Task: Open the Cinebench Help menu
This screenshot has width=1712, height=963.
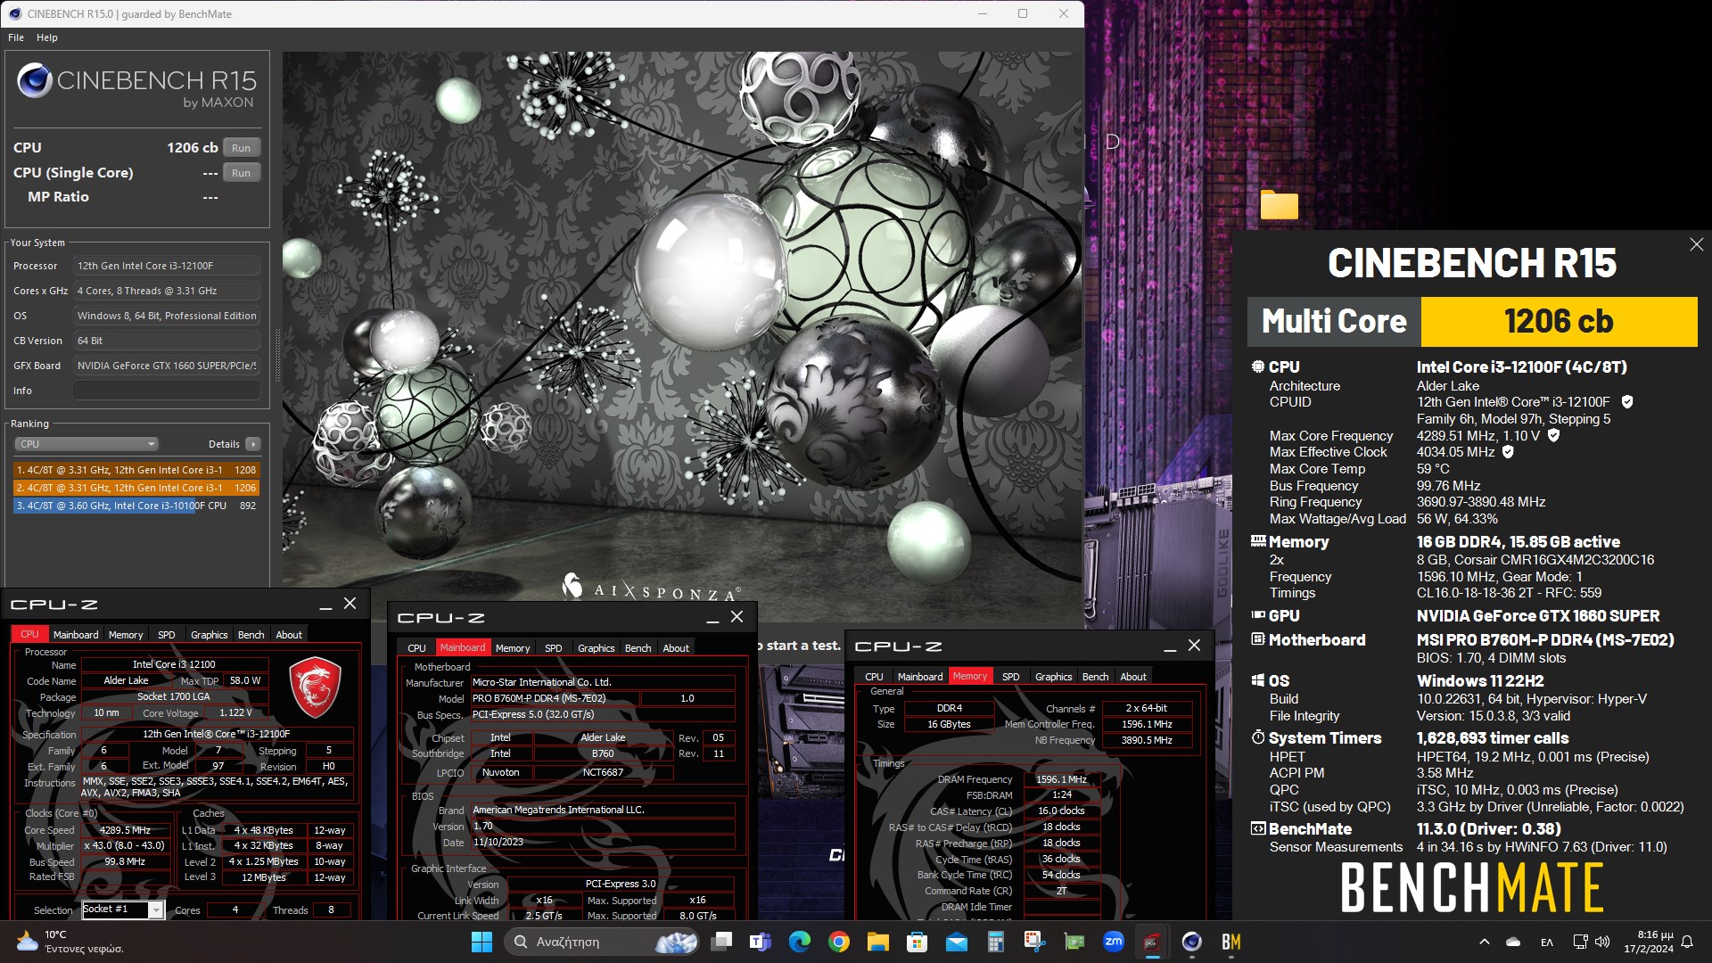Action: tap(47, 37)
